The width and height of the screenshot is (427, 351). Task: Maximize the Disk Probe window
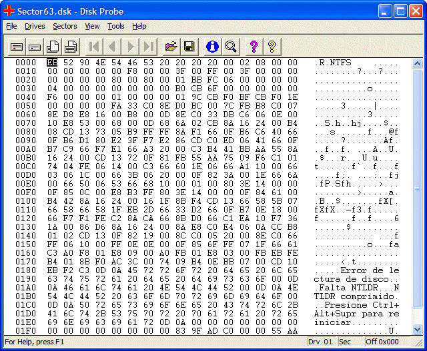[x=400, y=11]
